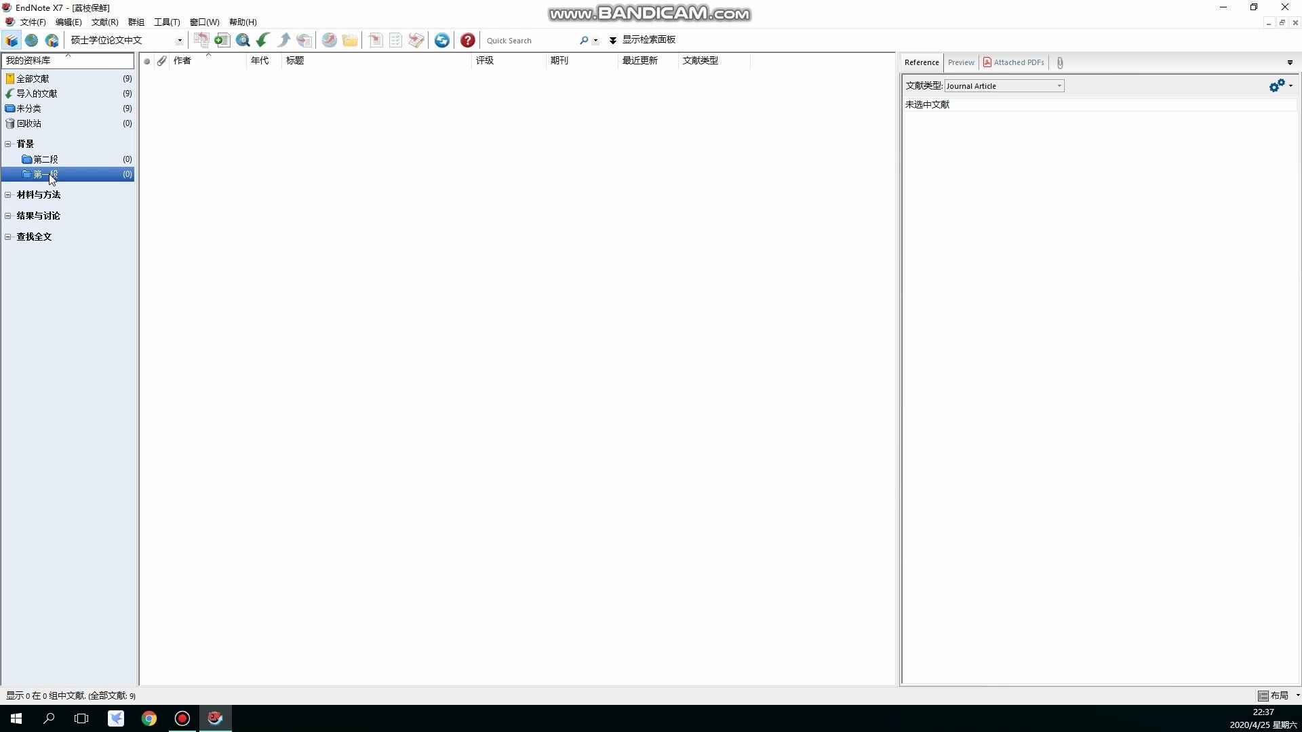This screenshot has height=732, width=1302.
Task: Click the gear settings icon in Reference panel
Action: click(1277, 85)
